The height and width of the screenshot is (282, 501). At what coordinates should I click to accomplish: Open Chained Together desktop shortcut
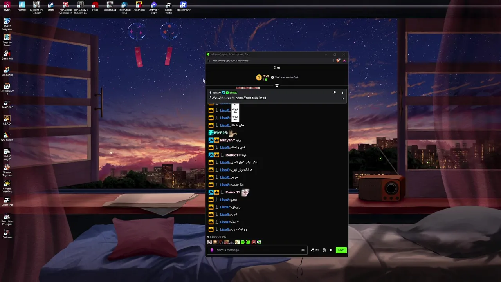(7, 170)
